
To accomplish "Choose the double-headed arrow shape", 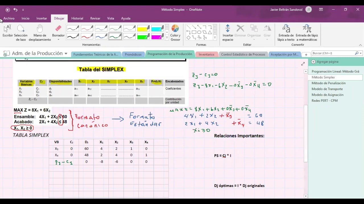I will [x=199, y=27].
